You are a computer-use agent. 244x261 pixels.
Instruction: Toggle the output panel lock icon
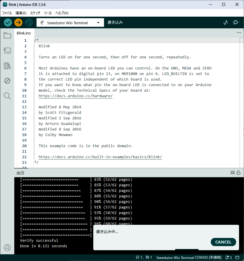238,173
